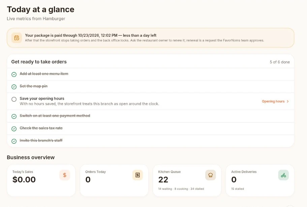Click the 'Kitchen Queue' card label

(x=170, y=172)
